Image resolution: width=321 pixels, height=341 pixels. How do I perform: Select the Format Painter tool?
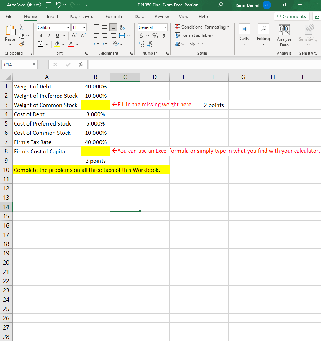tap(21, 44)
